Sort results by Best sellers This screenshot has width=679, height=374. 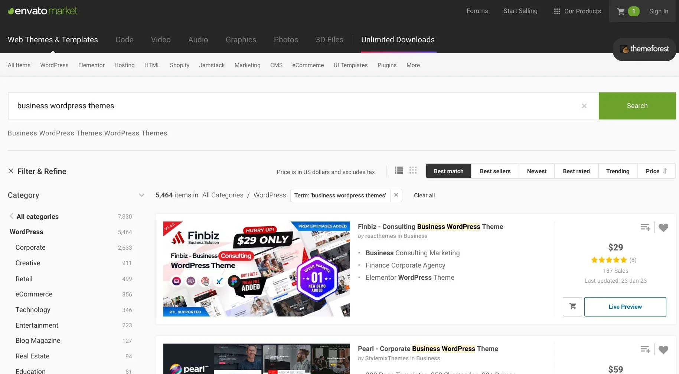pos(495,171)
